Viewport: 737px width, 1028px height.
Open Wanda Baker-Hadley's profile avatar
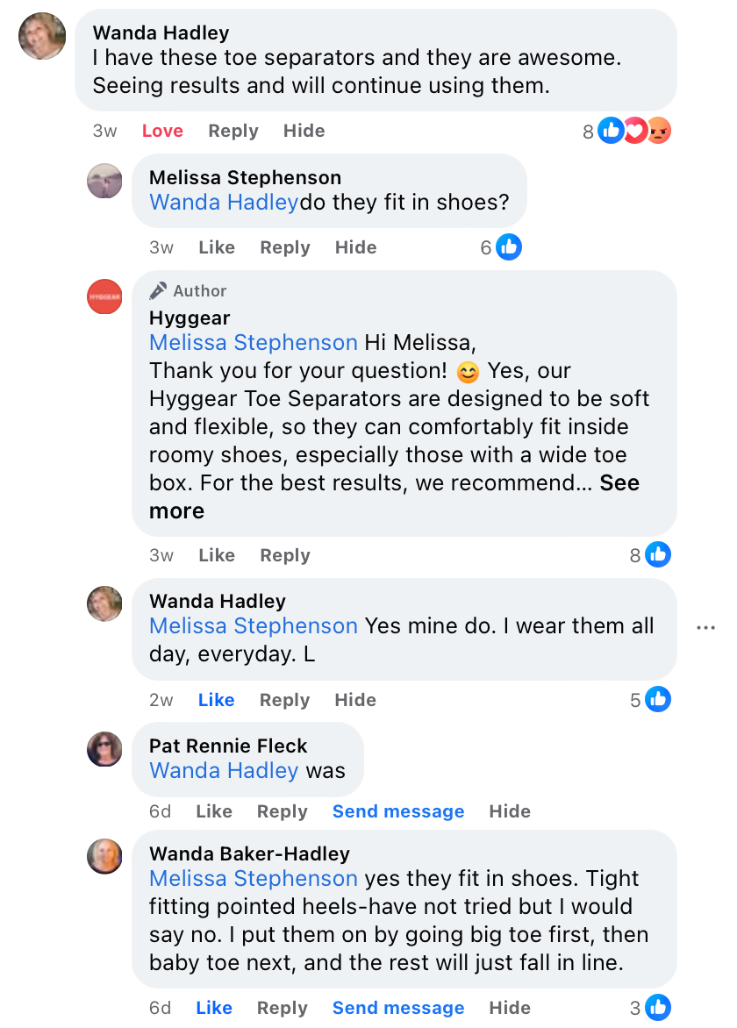pyautogui.click(x=104, y=856)
